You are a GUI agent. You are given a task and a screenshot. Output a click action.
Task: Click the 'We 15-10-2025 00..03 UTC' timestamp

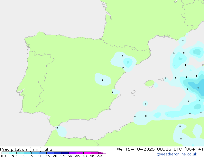coord(149,149)
